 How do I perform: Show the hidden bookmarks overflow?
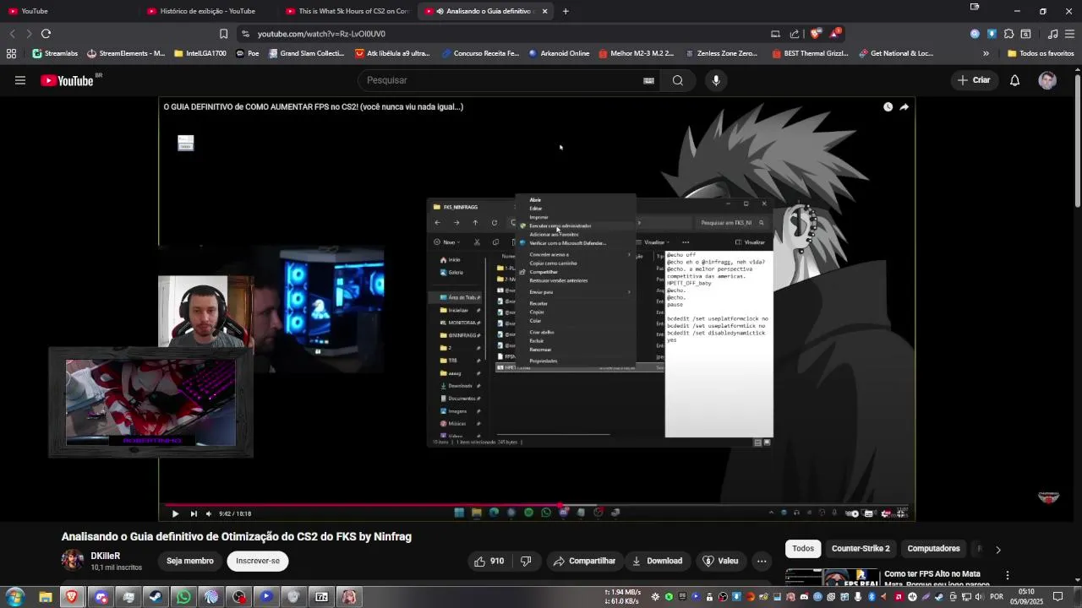[986, 53]
